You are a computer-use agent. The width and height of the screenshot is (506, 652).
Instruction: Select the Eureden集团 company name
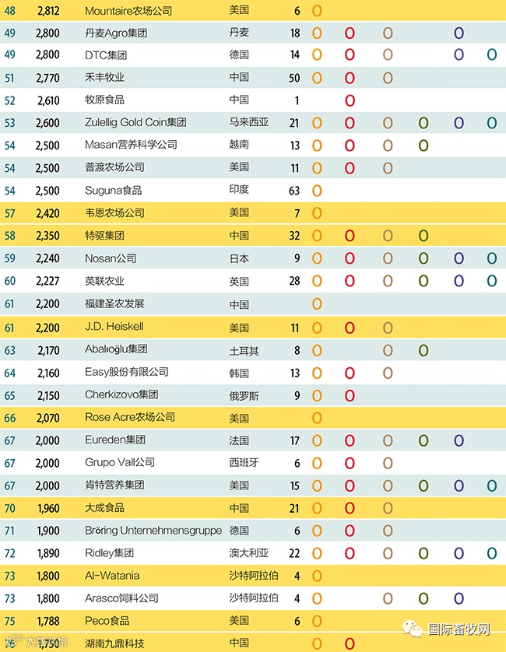[x=115, y=440]
